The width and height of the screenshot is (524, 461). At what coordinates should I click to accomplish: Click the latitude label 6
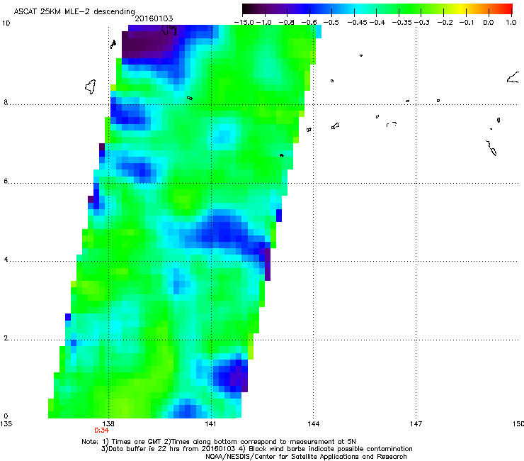pyautogui.click(x=6, y=181)
